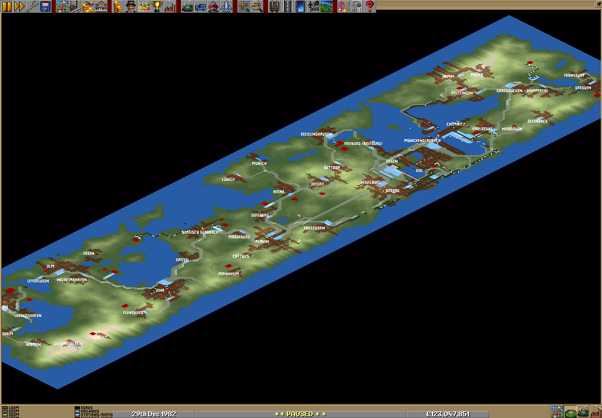The width and height of the screenshot is (602, 418).
Task: Open the save game floppy disk menu
Action: pyautogui.click(x=45, y=6)
